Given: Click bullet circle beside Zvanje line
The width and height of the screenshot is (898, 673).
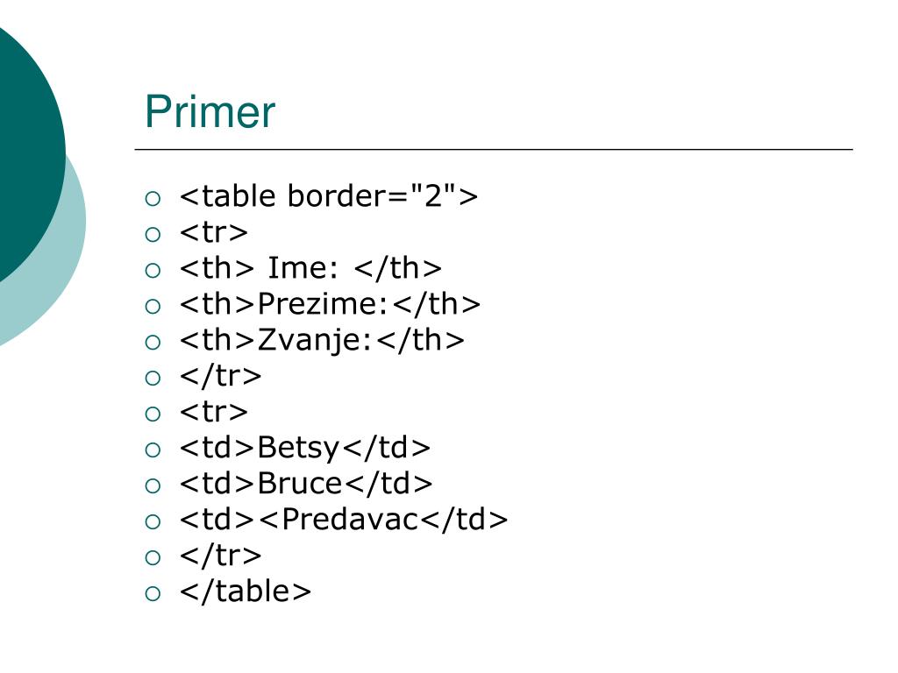Looking at the screenshot, I should click(153, 343).
